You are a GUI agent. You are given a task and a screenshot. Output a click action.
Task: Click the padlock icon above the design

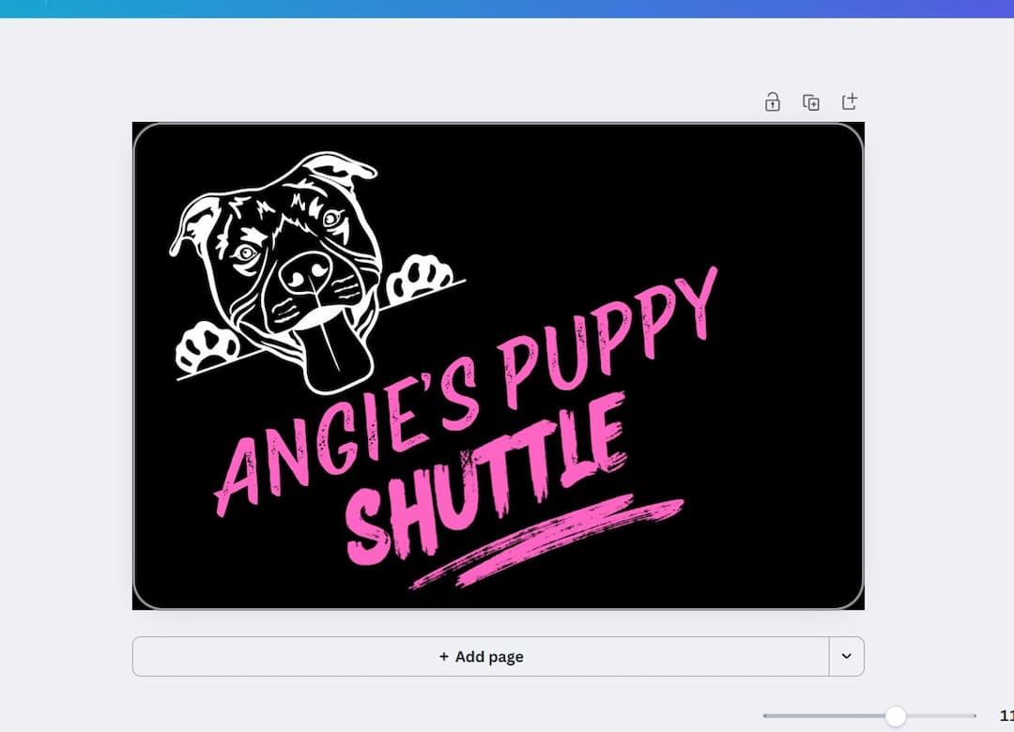(772, 101)
